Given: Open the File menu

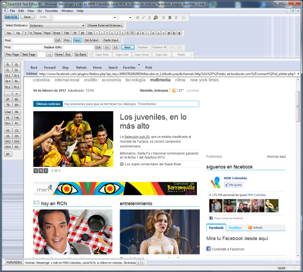Looking at the screenshot, I should point(12,11).
